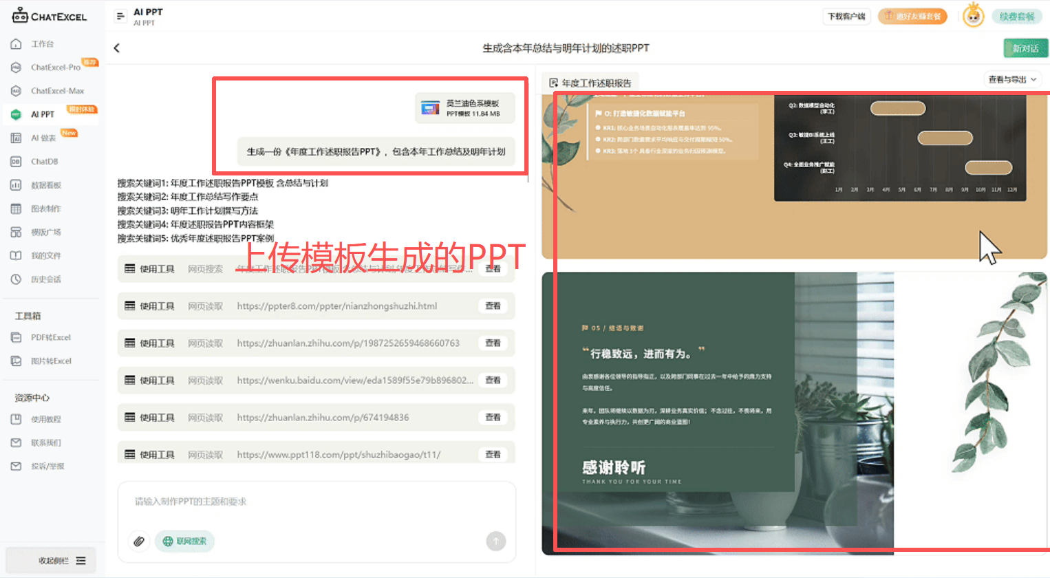The width and height of the screenshot is (1050, 578).
Task: Open the PDF转Excel tool
Action: coord(51,337)
